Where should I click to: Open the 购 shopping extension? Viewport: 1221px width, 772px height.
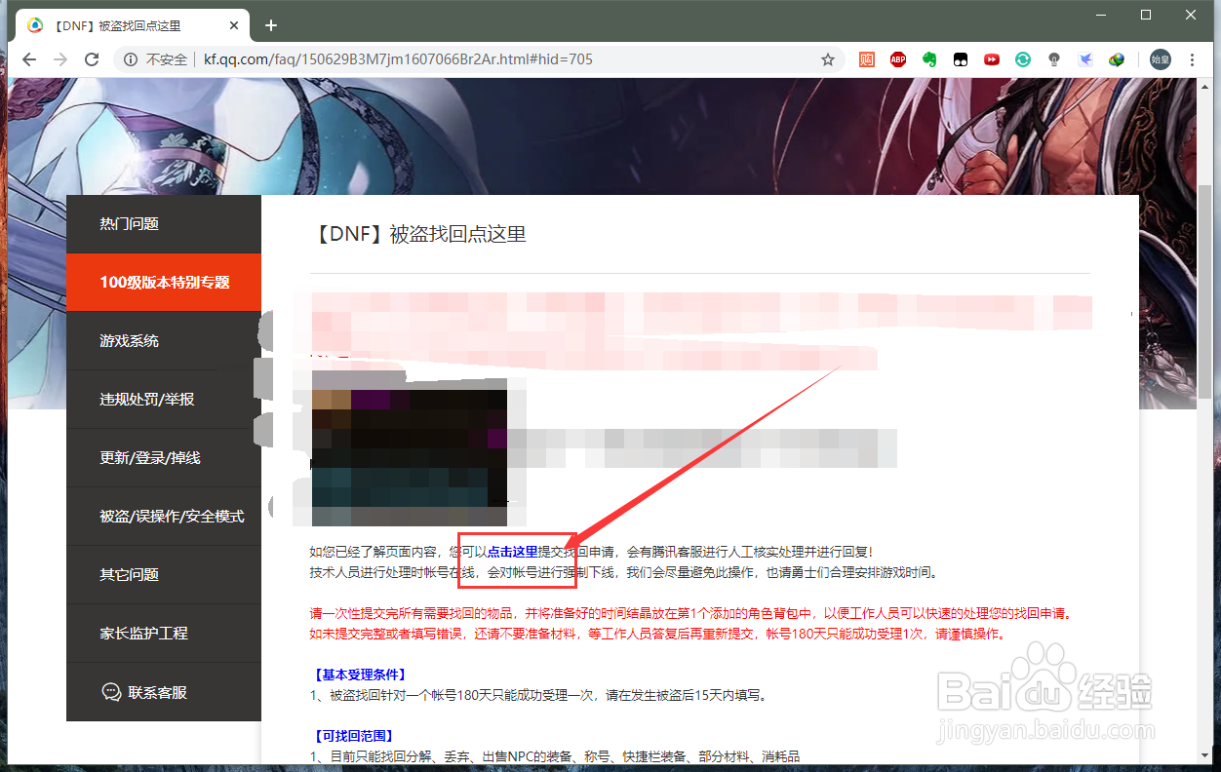867,59
